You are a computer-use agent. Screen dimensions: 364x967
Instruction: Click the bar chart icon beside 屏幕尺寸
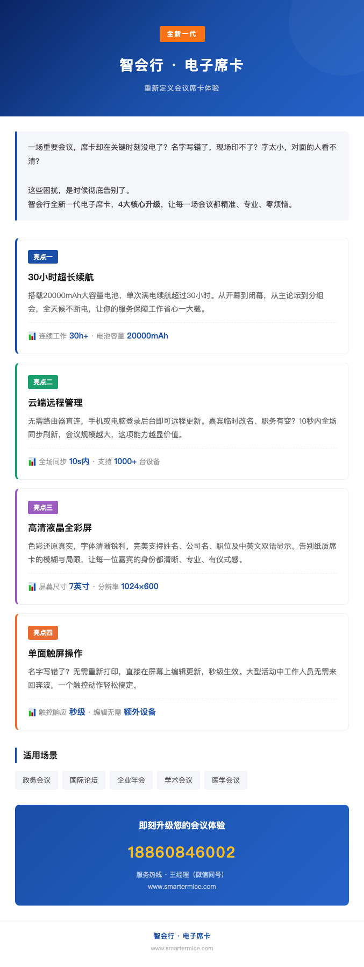point(32,586)
